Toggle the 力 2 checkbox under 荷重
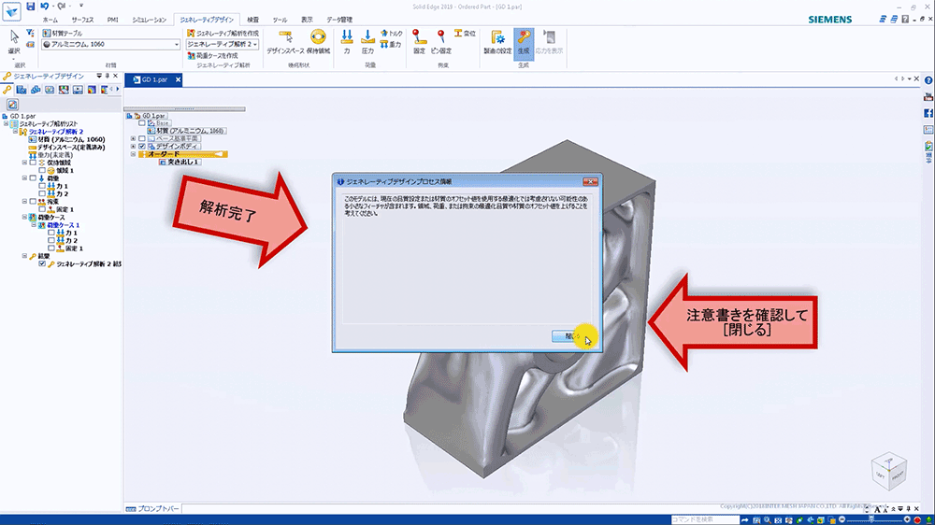 (x=42, y=193)
